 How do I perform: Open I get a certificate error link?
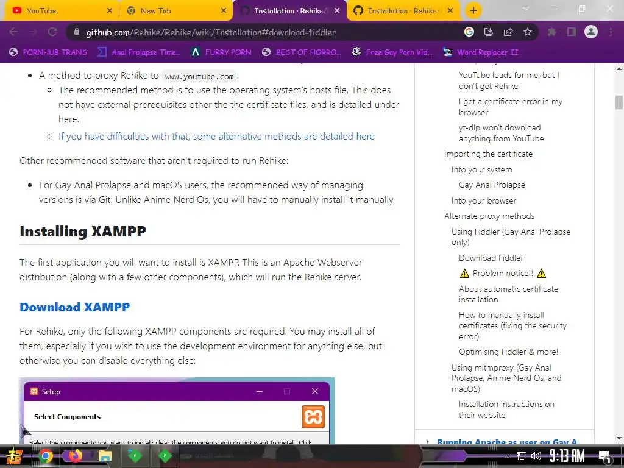click(511, 107)
